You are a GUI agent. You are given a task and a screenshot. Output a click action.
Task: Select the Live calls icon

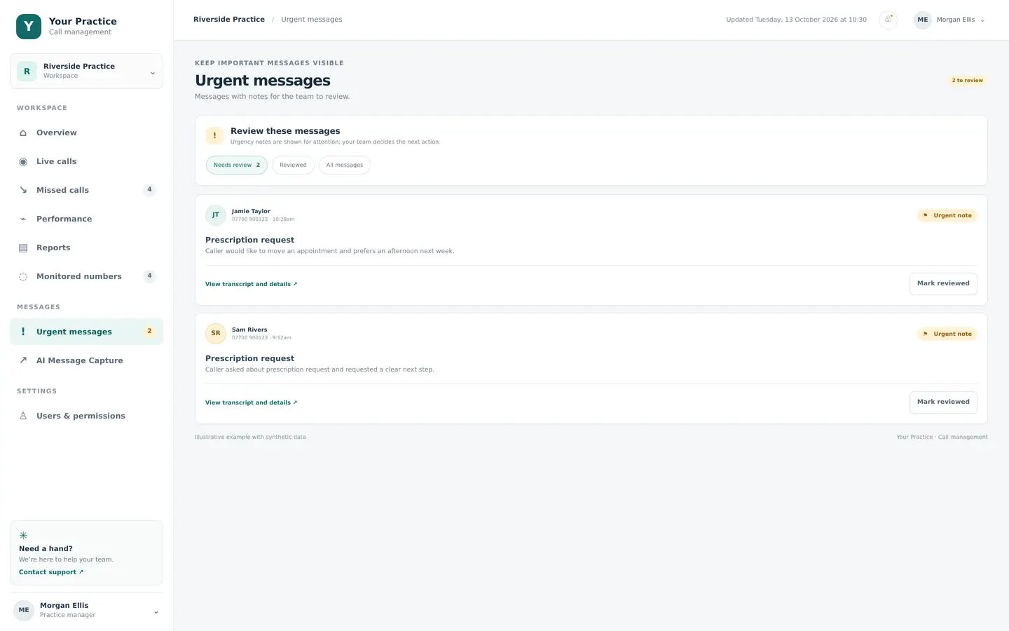click(23, 161)
